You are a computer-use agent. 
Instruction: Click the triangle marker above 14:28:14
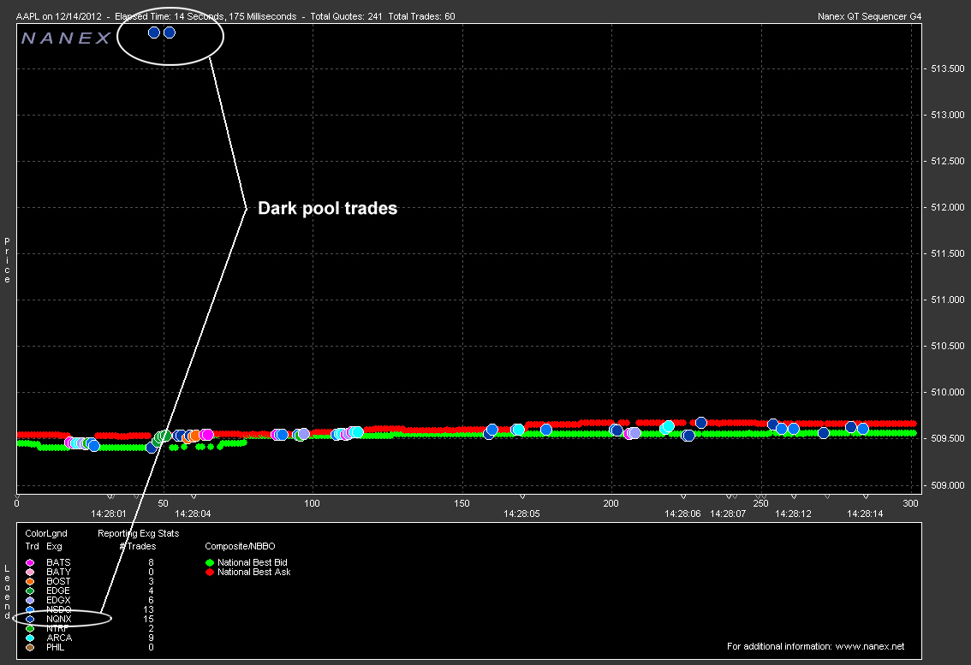(x=866, y=496)
